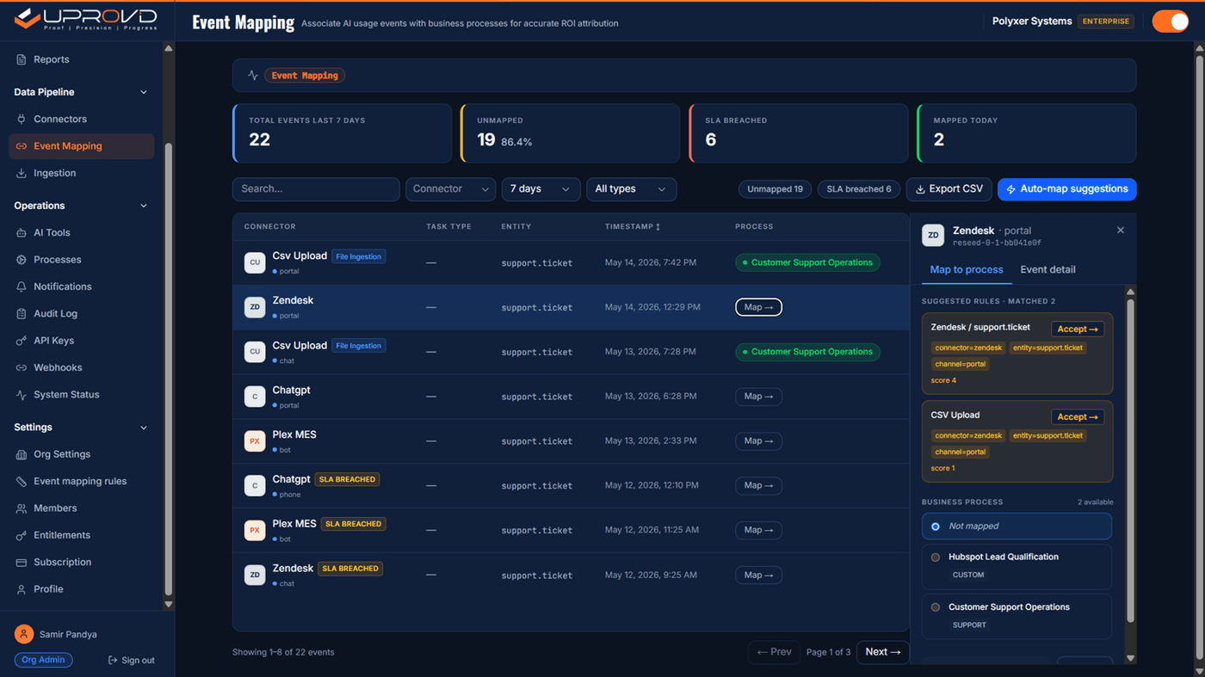Image resolution: width=1205 pixels, height=677 pixels.
Task: Open Webhooks link icon in sidebar
Action: click(x=22, y=367)
